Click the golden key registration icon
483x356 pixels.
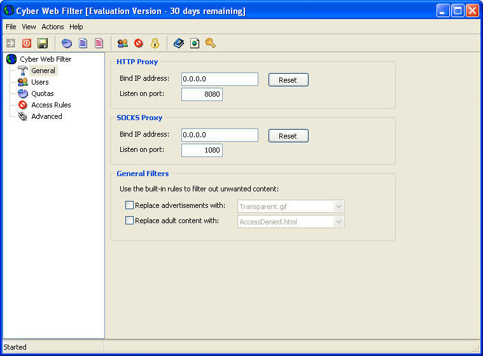pyautogui.click(x=211, y=43)
